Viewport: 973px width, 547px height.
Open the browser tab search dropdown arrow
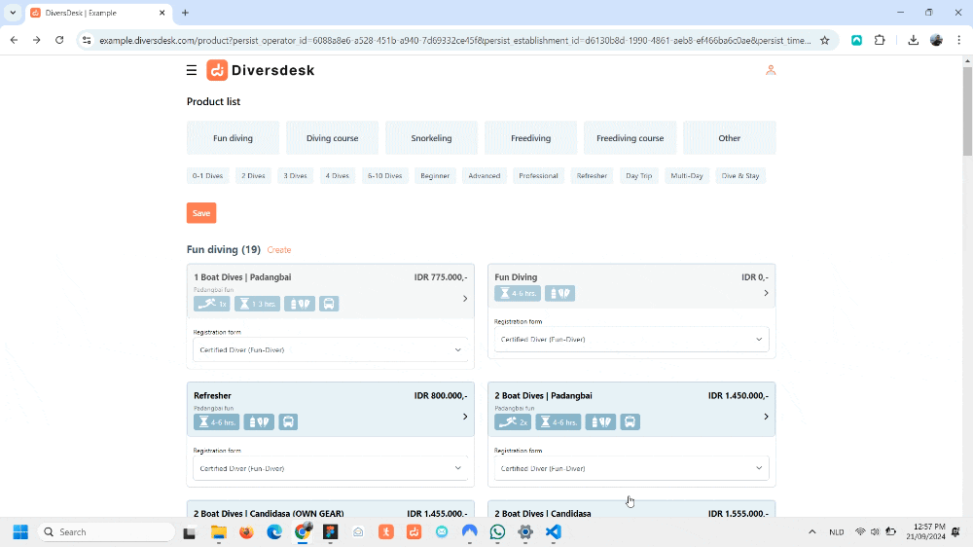tap(13, 13)
